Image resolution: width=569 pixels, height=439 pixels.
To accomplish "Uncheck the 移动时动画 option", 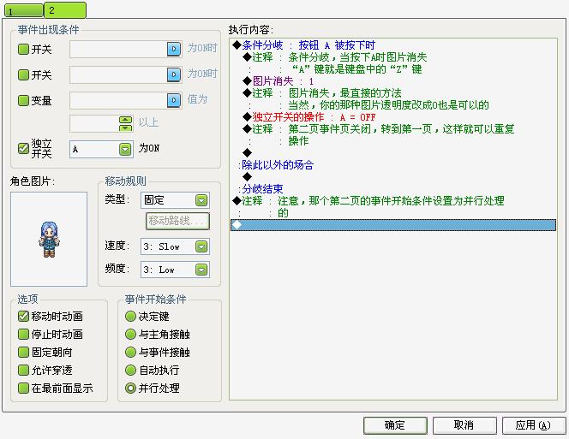I will point(23,316).
